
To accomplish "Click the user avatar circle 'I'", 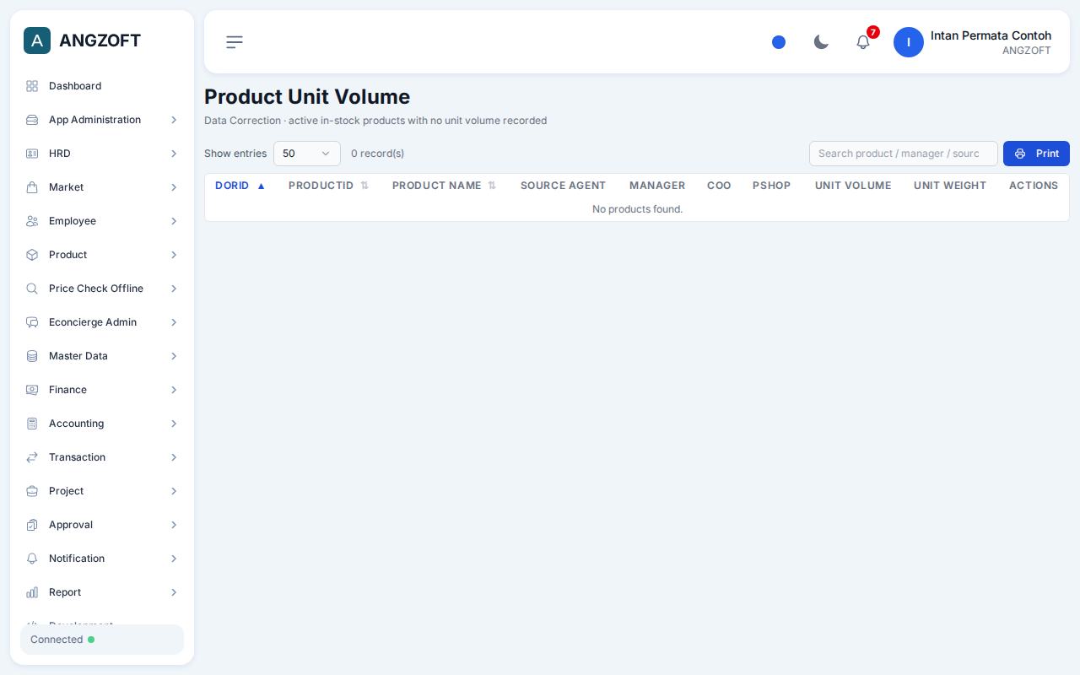I will (x=909, y=42).
